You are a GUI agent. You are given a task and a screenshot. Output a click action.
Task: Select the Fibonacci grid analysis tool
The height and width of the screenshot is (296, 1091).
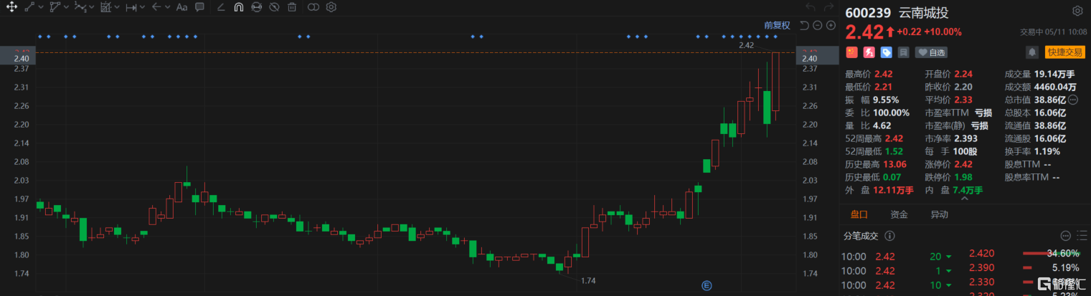pyautogui.click(x=106, y=7)
